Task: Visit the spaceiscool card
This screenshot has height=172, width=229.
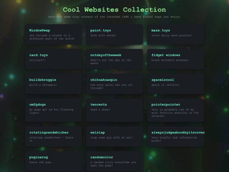Action: click(176, 84)
